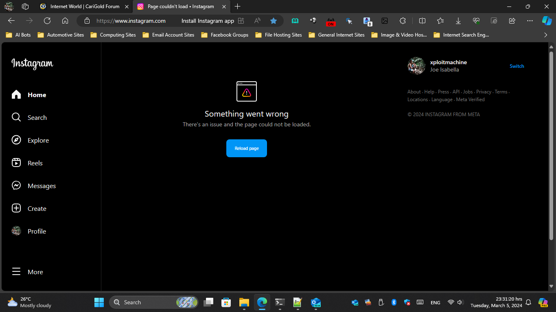This screenshot has width=556, height=312.
Task: Open the Jobs footer link
Action: [468, 92]
